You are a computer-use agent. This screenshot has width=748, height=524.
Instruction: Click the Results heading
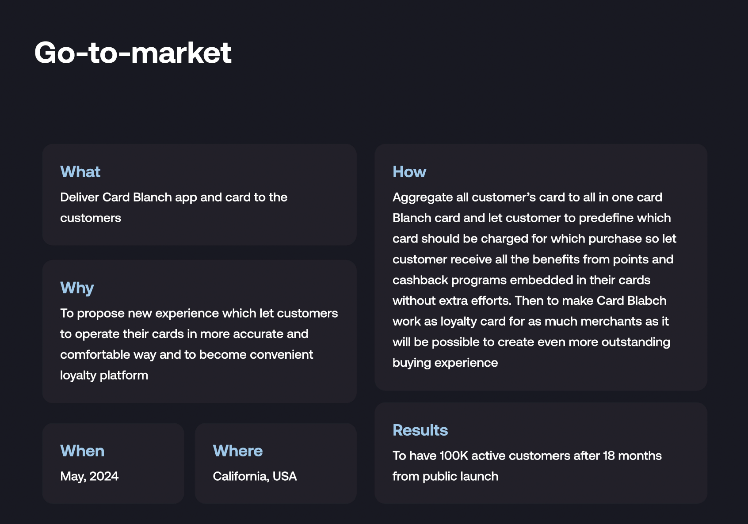(420, 430)
